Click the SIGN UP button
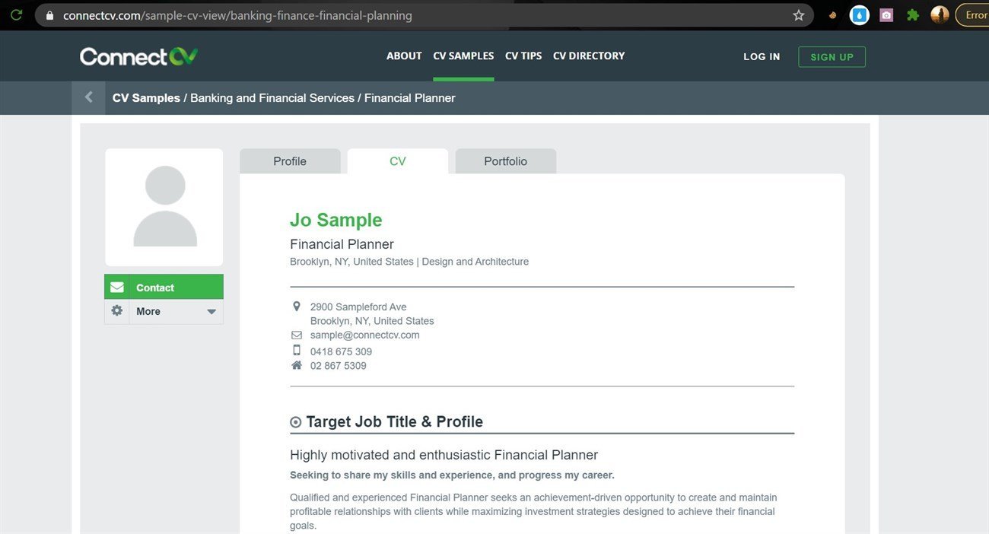Viewport: 989px width, 534px height. click(832, 56)
